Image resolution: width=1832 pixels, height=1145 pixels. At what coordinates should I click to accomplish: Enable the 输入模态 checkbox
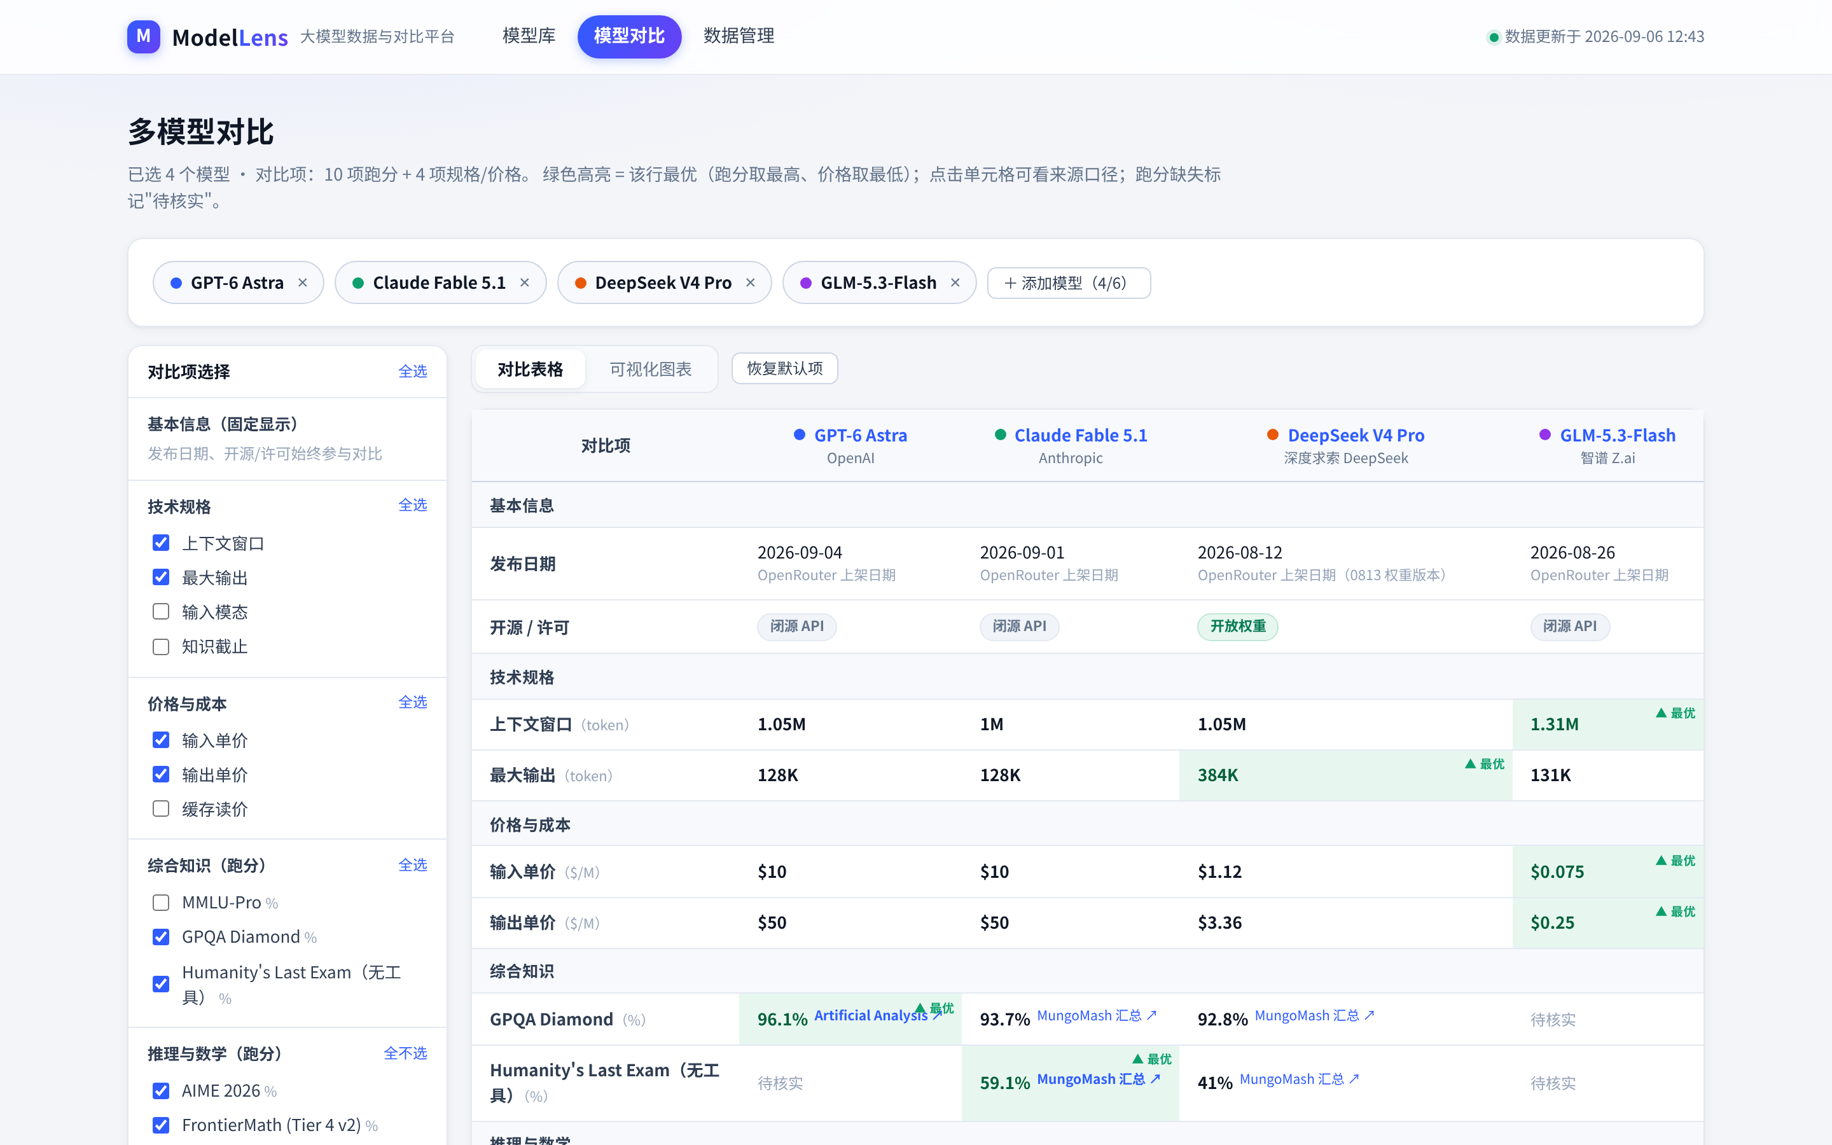pos(160,611)
